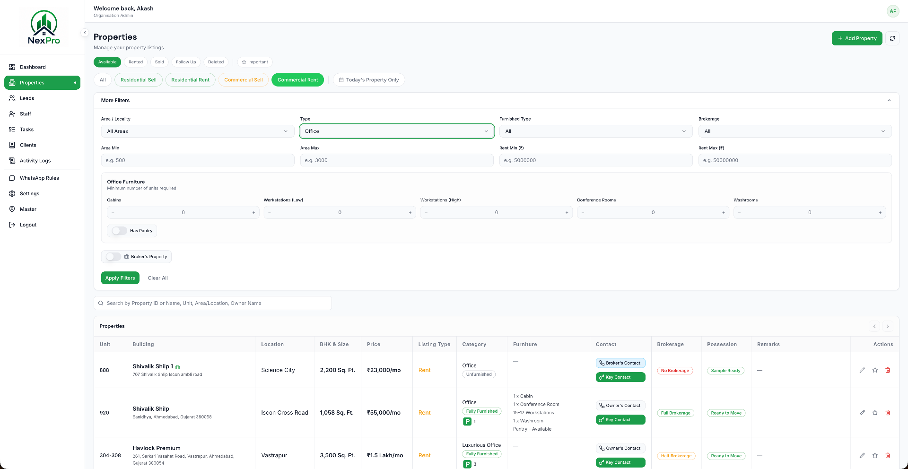This screenshot has height=469, width=908.
Task: Increase the Washrooms count
Action: [880, 213]
